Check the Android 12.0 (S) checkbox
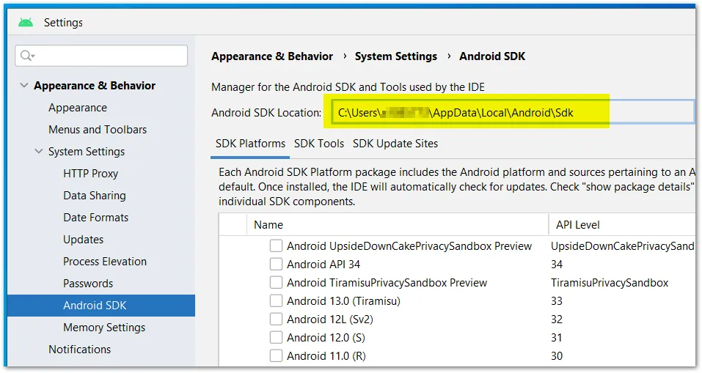 point(277,338)
